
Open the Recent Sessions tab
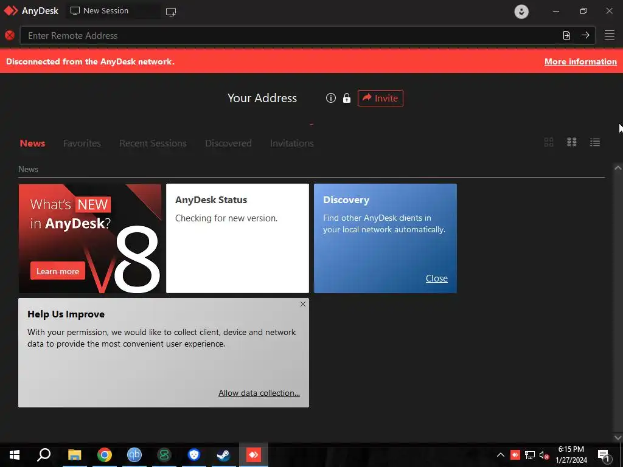coord(153,144)
